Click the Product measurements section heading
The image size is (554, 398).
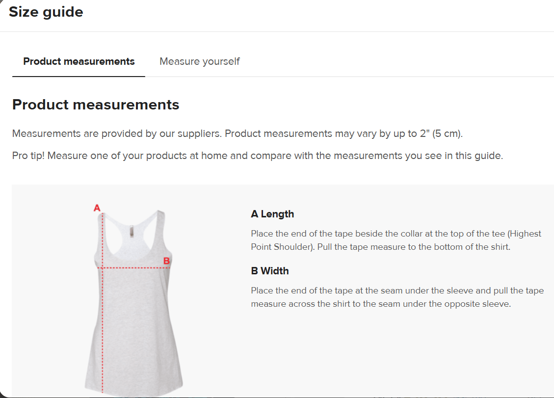96,105
